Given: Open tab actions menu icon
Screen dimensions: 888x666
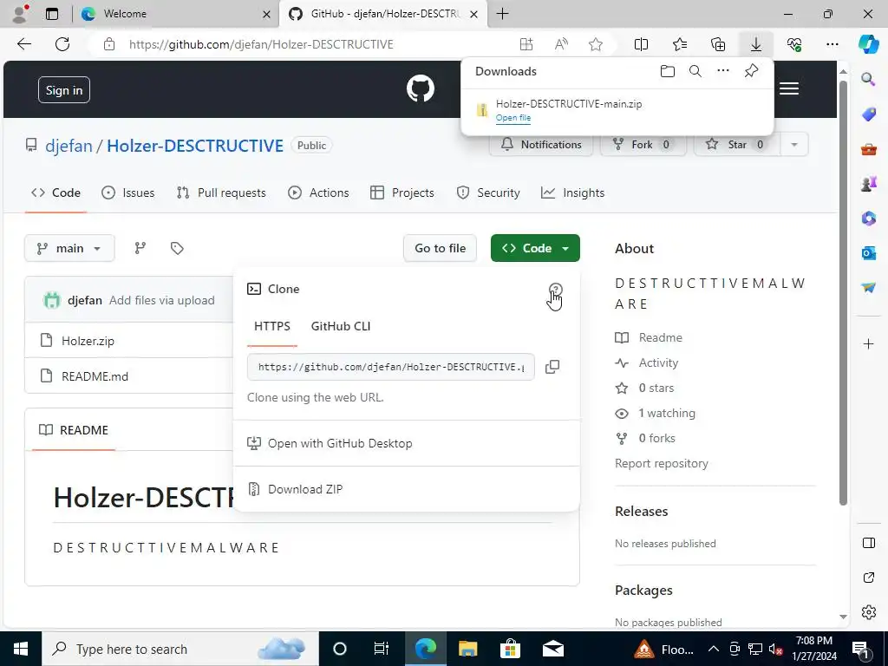Looking at the screenshot, I should 52,14.
